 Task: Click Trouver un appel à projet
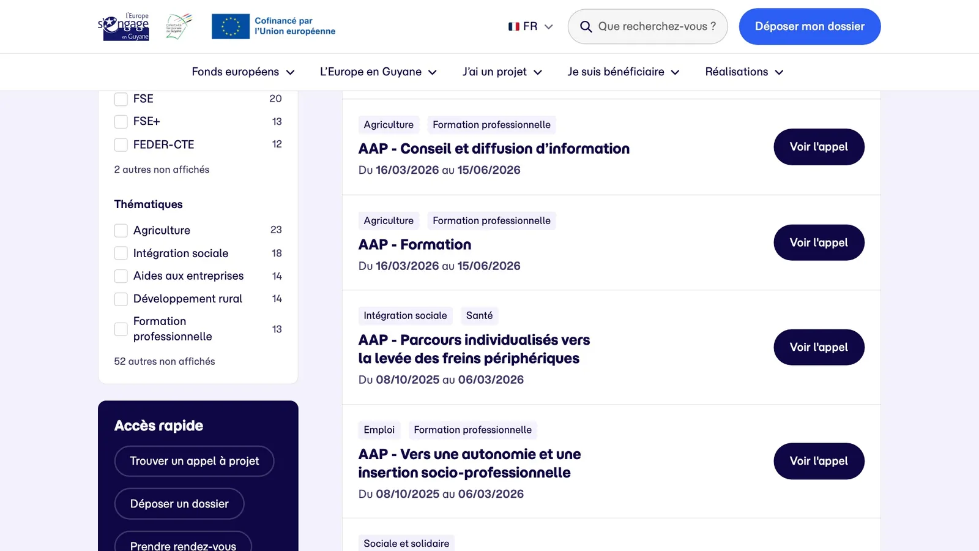pos(194,461)
